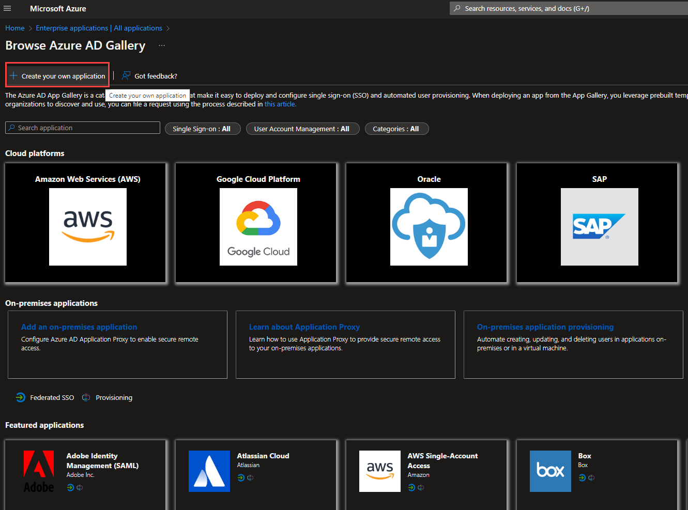Click the Got feedback? button
688x510 pixels.
tap(149, 76)
